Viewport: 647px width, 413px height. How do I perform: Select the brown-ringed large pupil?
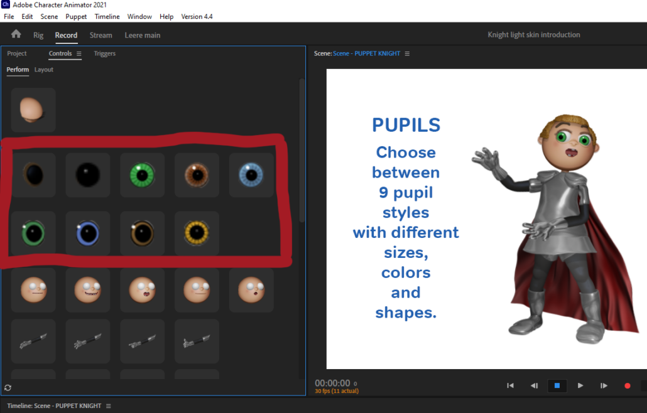pos(143,233)
